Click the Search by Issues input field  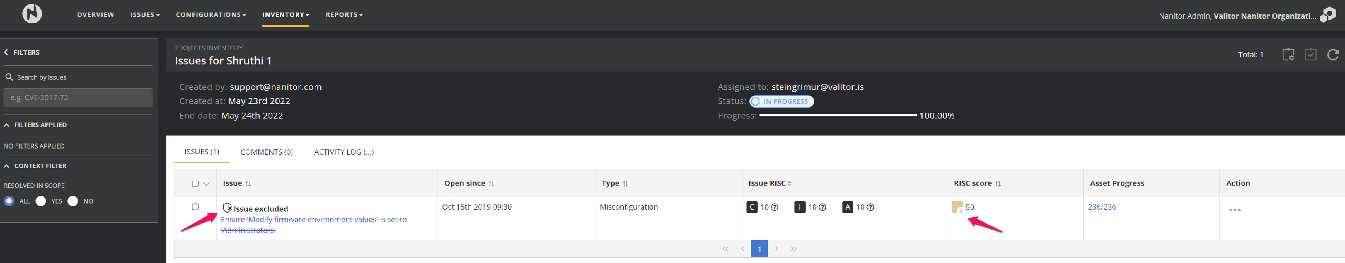78,98
